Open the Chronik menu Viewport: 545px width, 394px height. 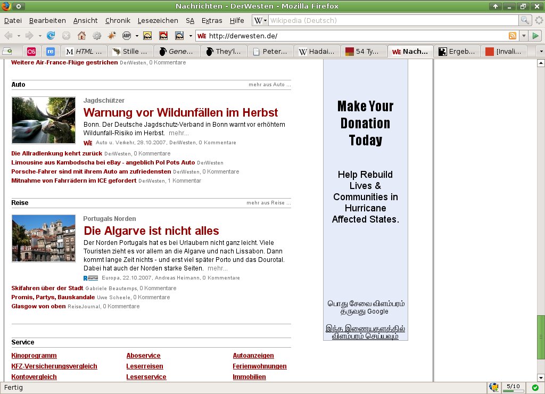(x=118, y=21)
